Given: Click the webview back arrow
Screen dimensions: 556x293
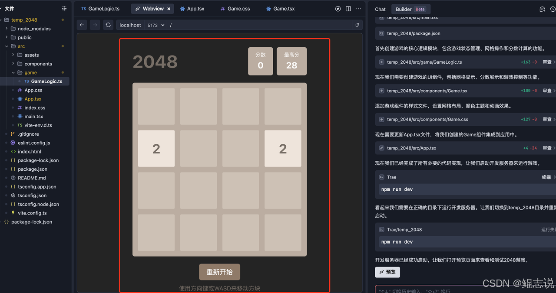Looking at the screenshot, I should tap(82, 25).
